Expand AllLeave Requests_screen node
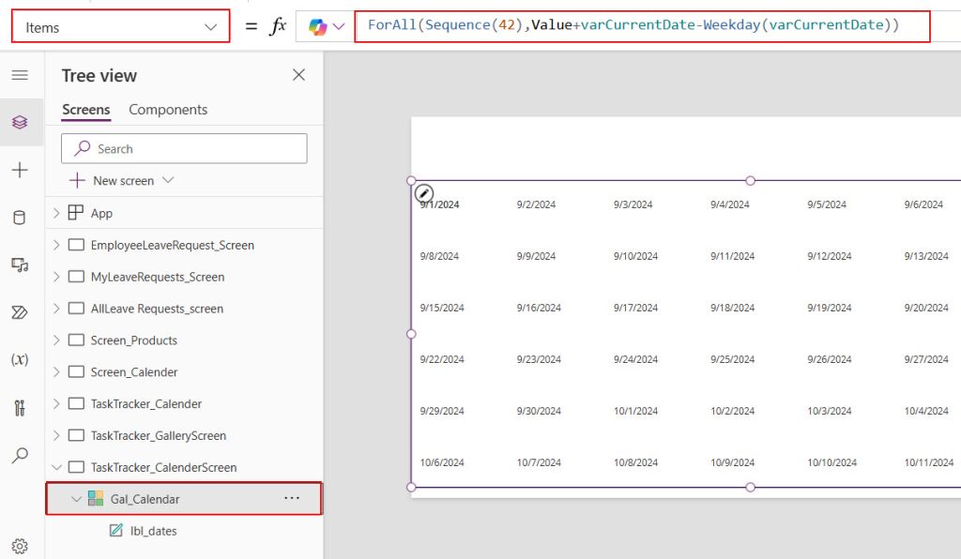961x559 pixels. point(56,308)
